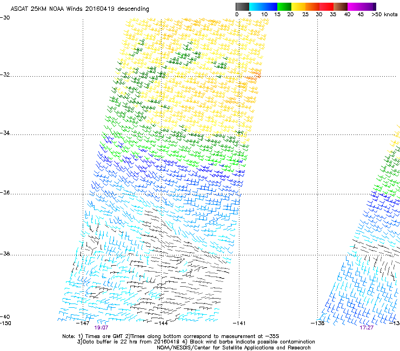The image size is (400, 351).
Task: Click the purple 17:27 swath time label
Action: [366, 328]
